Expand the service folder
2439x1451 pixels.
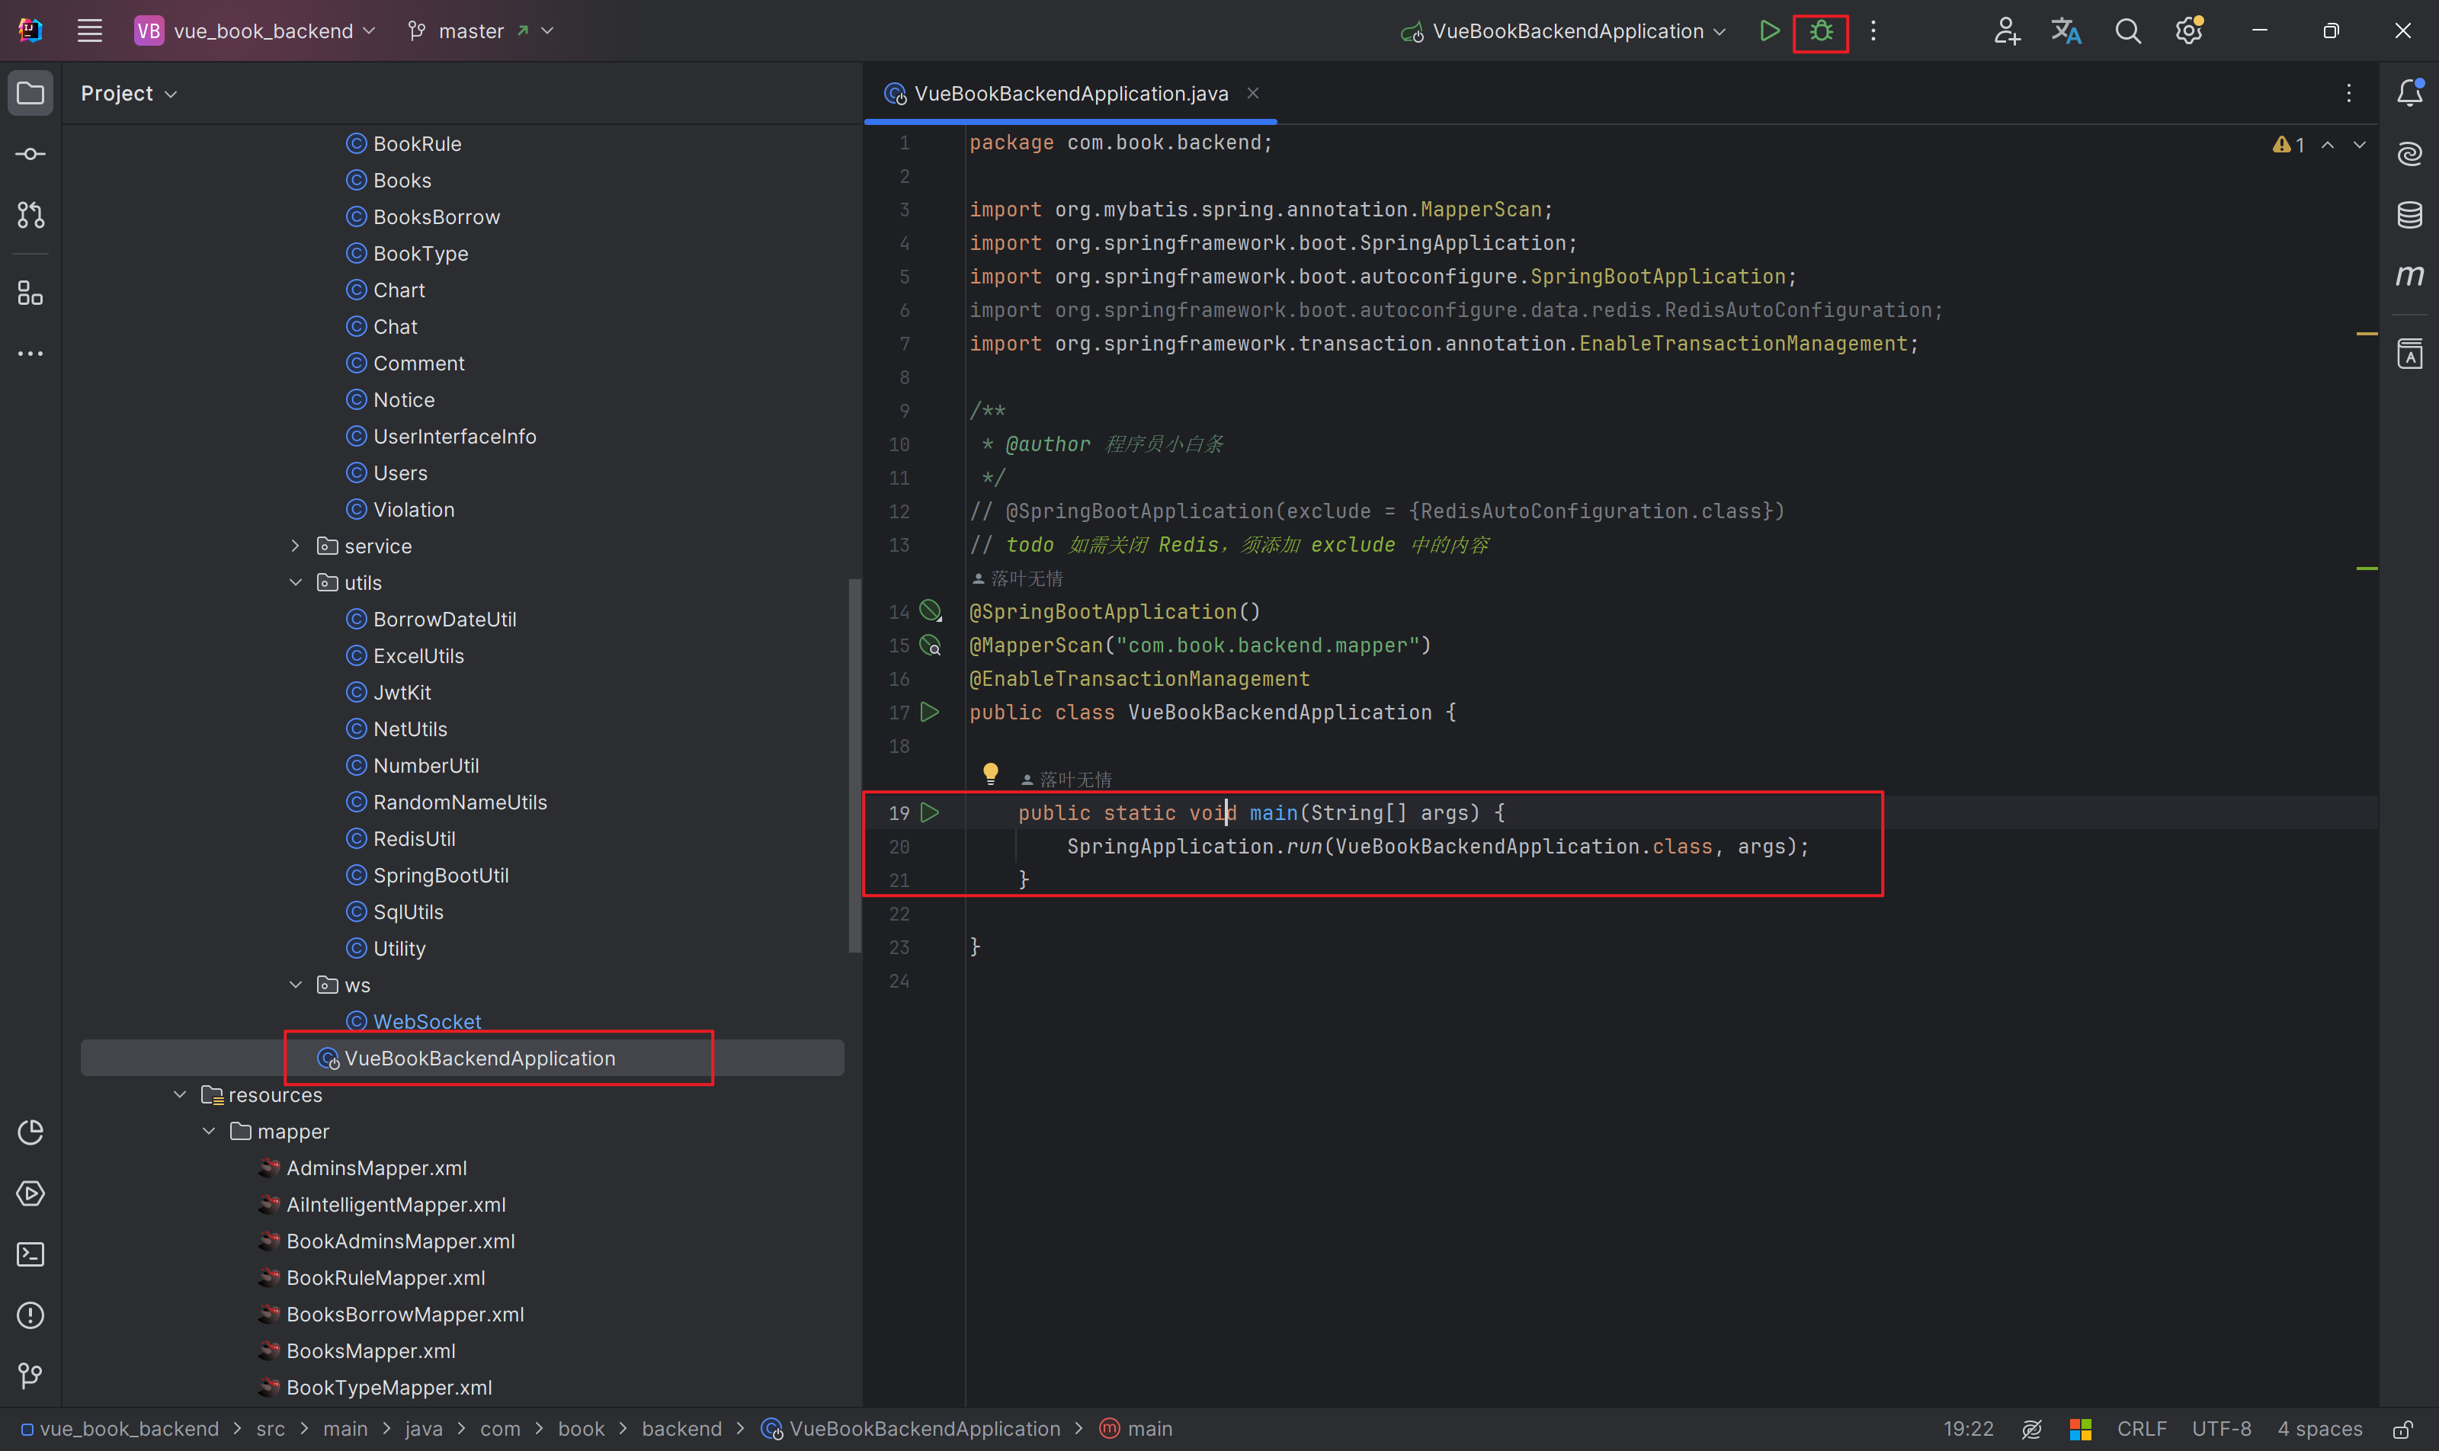point(295,546)
